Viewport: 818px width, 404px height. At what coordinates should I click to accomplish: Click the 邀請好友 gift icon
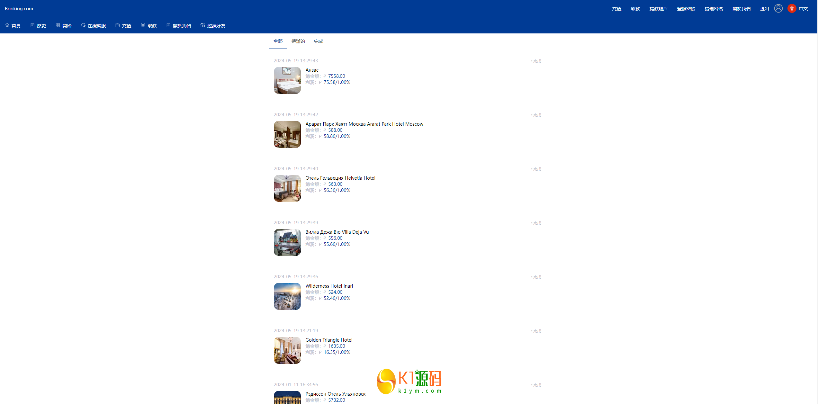(203, 25)
